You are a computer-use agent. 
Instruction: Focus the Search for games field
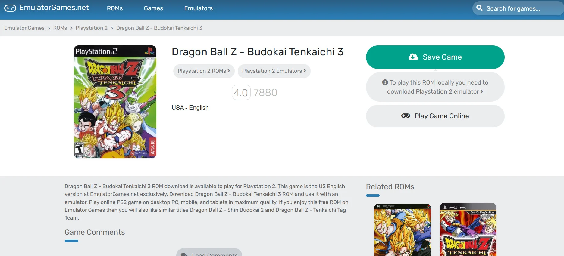(518, 8)
